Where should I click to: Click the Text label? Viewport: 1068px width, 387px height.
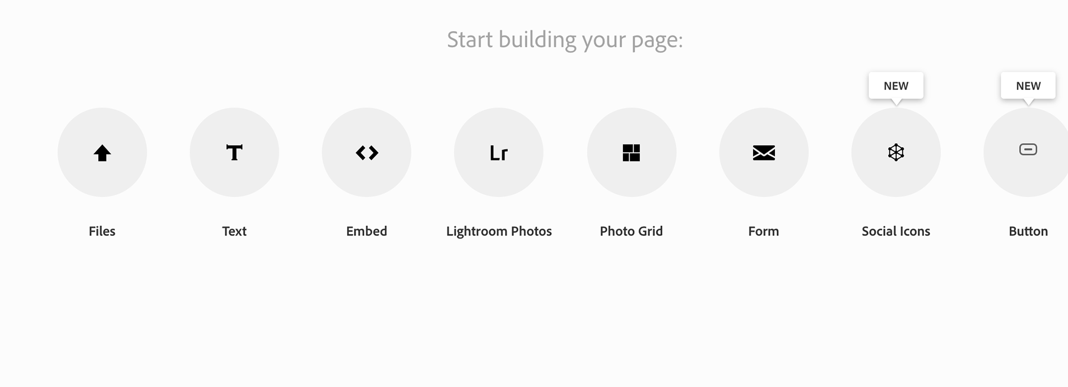pyautogui.click(x=234, y=231)
